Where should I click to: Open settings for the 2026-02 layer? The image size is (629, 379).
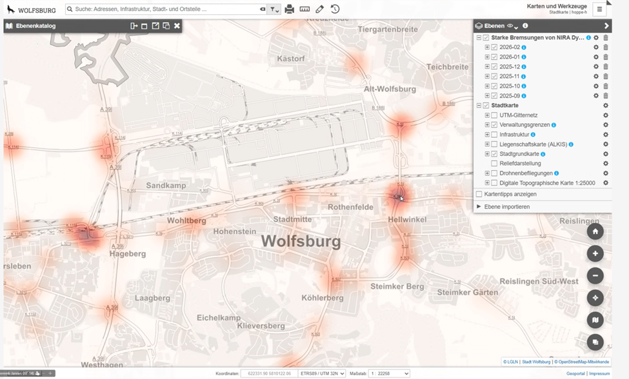coord(596,47)
